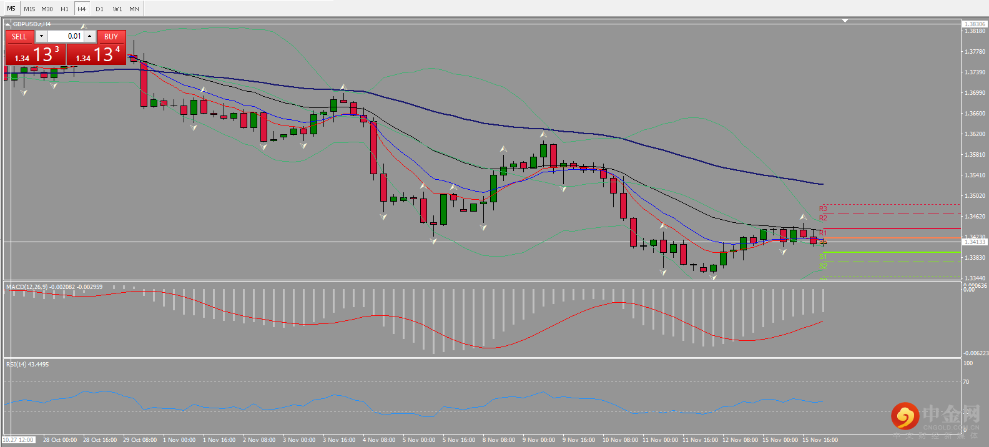Click the S1 pivot support label
This screenshot has width=989, height=447.
tap(823, 257)
